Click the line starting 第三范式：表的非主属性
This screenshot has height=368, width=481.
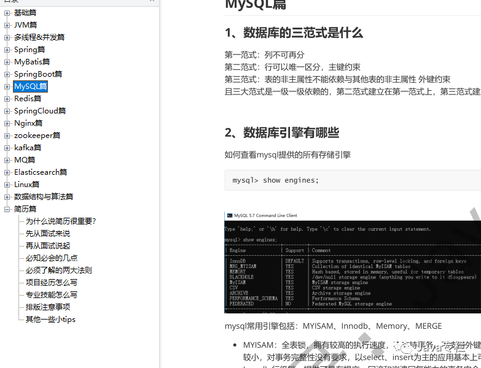337,79
